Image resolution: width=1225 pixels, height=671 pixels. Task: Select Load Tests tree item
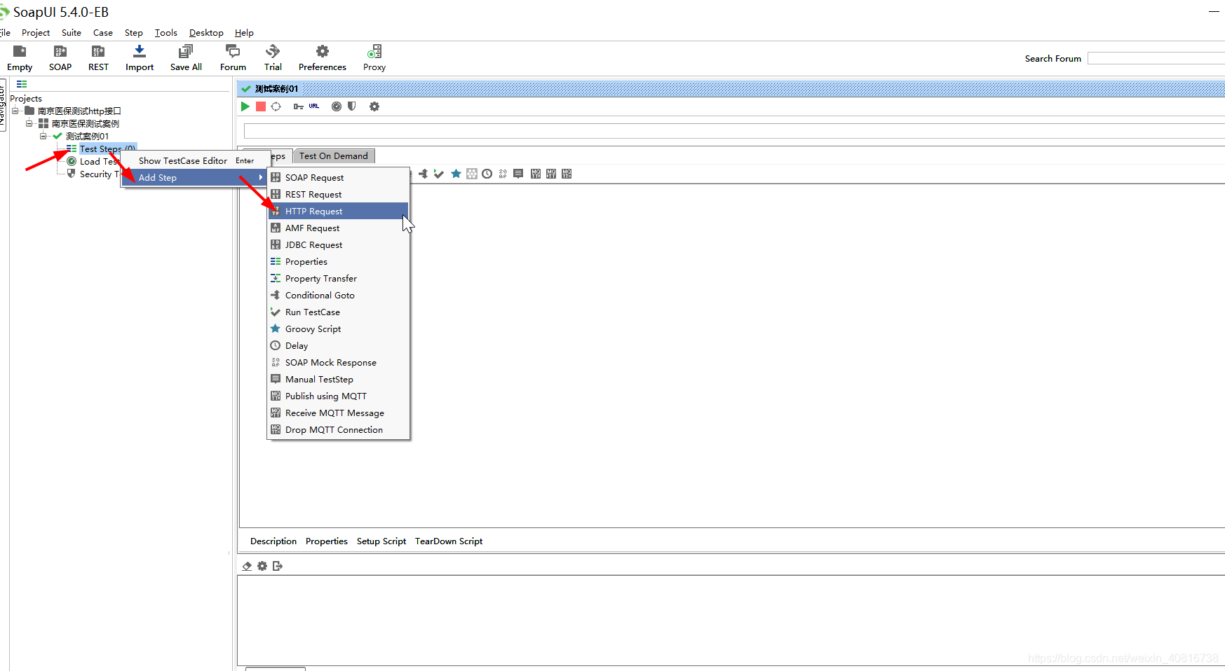pos(100,161)
